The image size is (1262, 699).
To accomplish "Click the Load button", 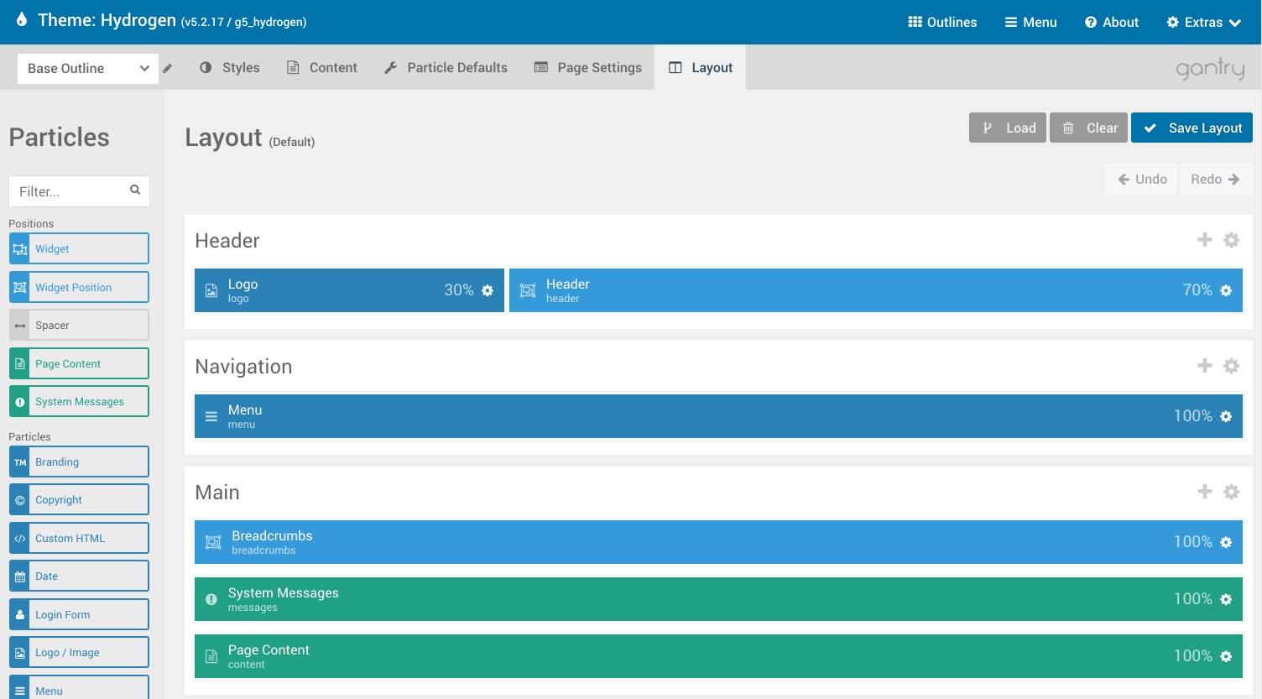I will coord(1008,128).
